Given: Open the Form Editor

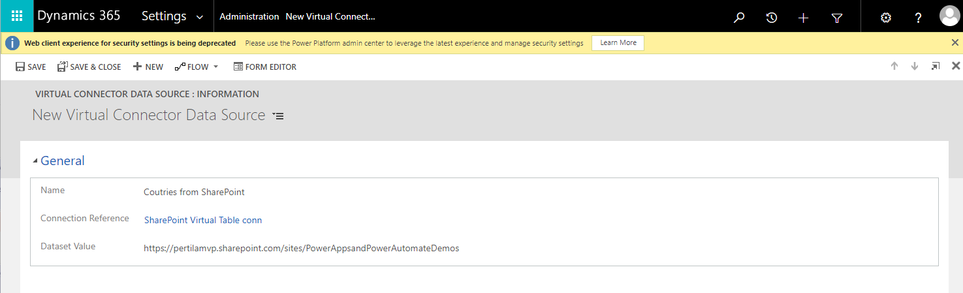Looking at the screenshot, I should point(264,67).
